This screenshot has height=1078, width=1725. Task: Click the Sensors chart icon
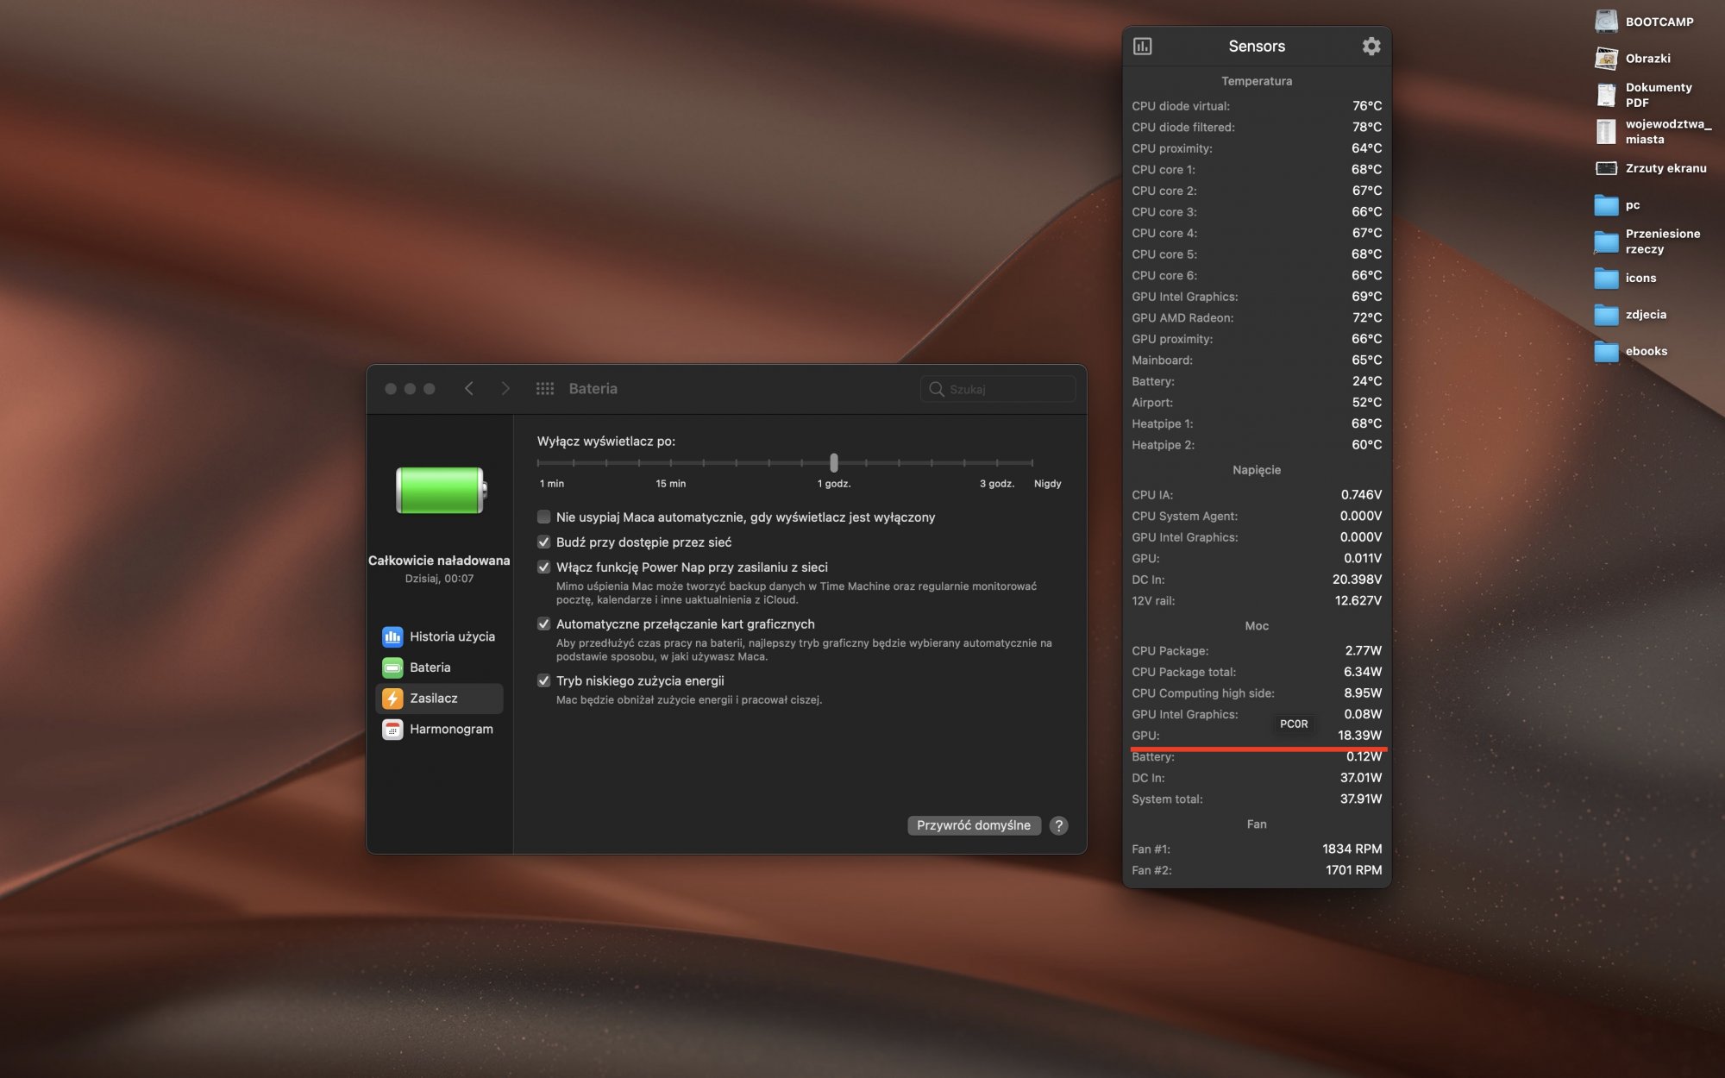click(1142, 47)
